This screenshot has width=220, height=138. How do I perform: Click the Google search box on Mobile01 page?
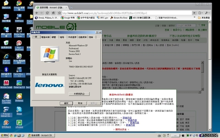click(186, 25)
